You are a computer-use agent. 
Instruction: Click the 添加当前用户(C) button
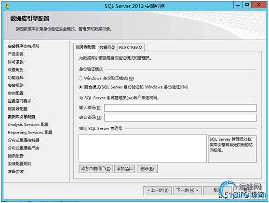click(96, 169)
